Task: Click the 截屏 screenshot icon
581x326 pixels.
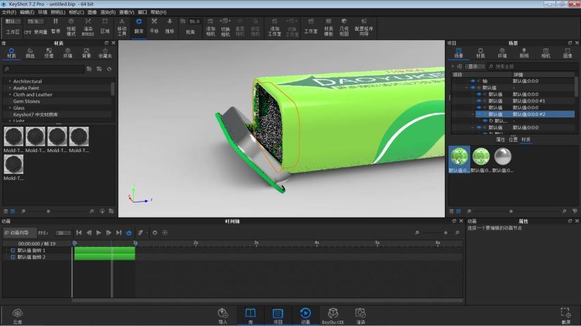Action: point(566,316)
